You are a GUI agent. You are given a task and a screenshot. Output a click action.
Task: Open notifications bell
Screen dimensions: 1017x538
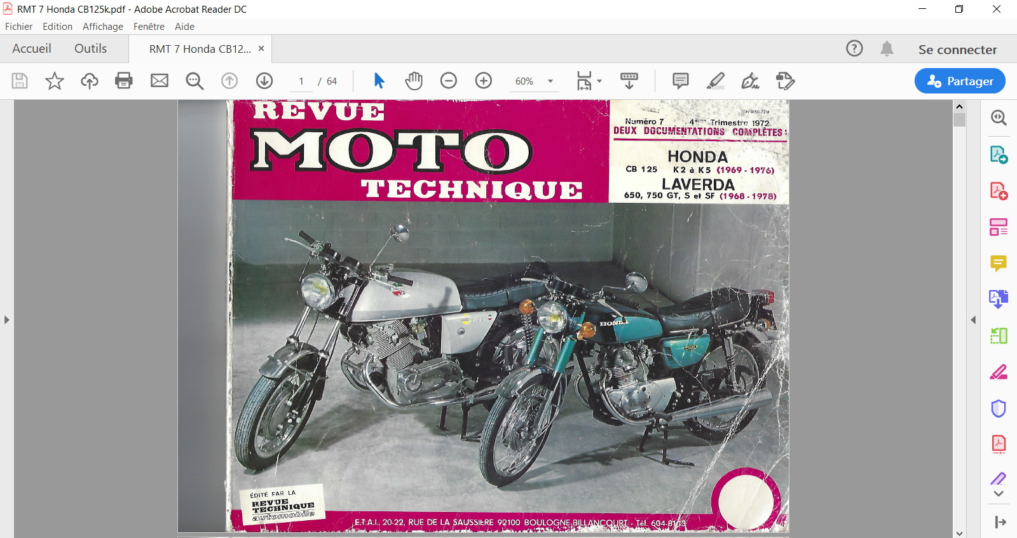click(x=887, y=48)
